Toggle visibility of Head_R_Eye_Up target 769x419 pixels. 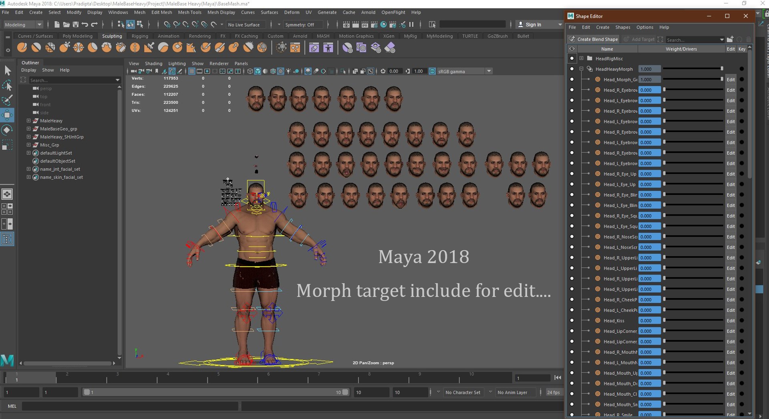pos(572,174)
